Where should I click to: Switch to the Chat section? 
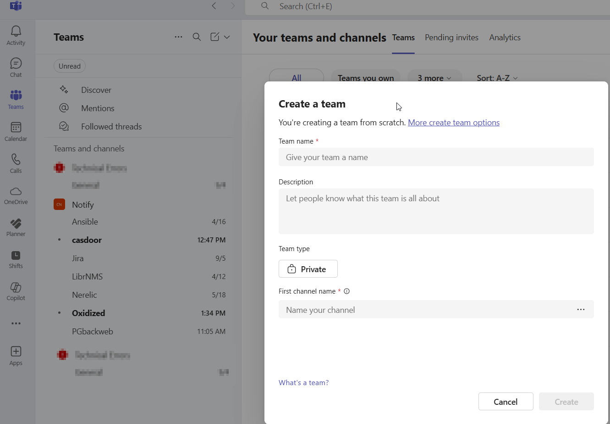coord(16,67)
